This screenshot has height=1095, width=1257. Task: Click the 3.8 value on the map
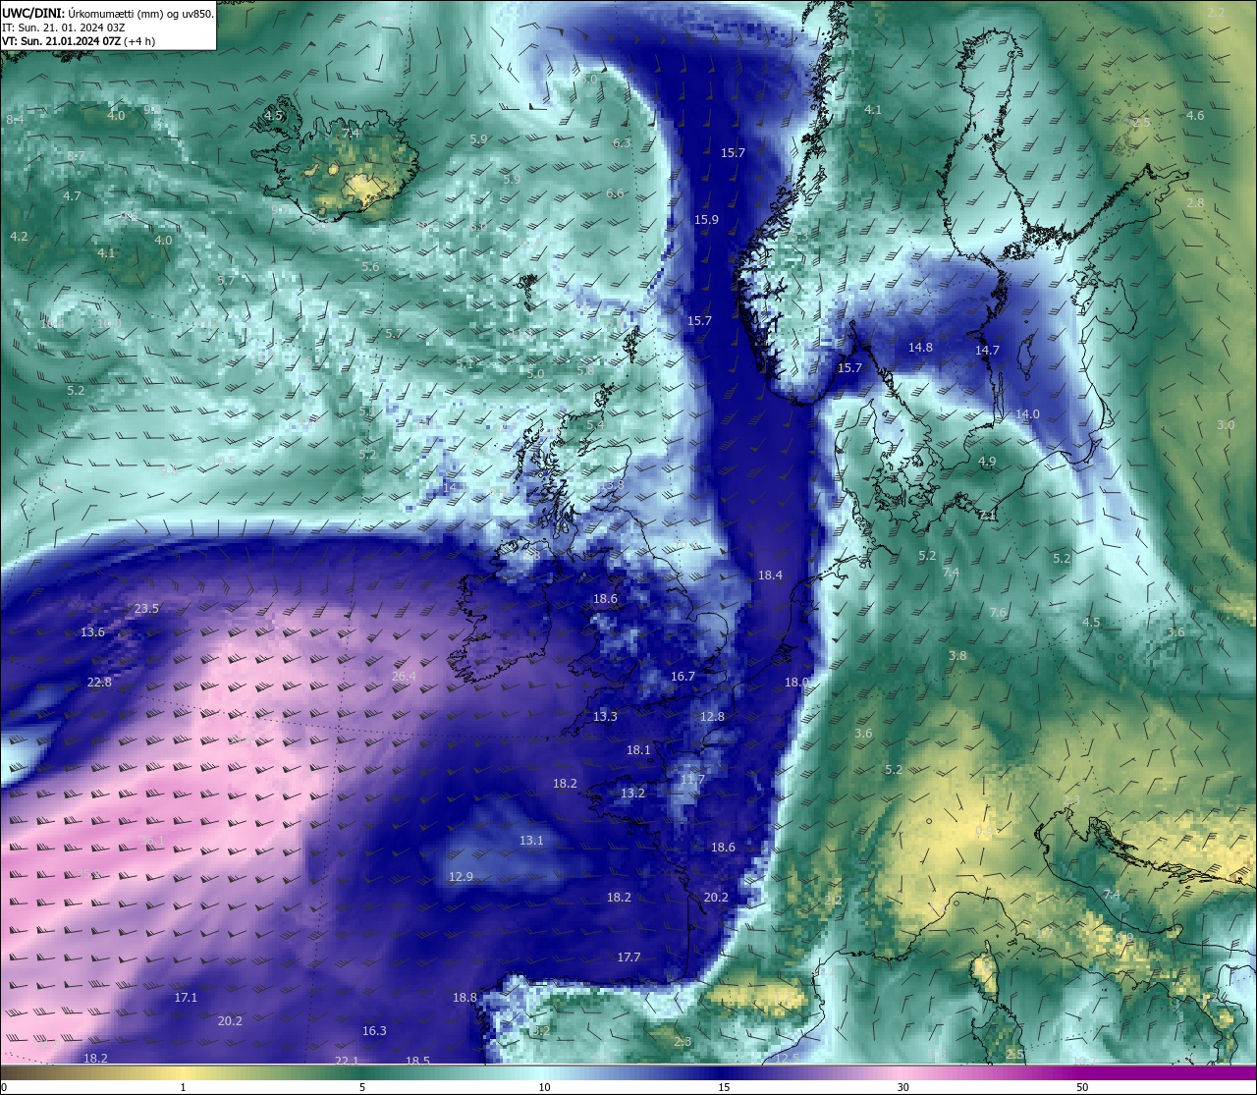point(957,656)
